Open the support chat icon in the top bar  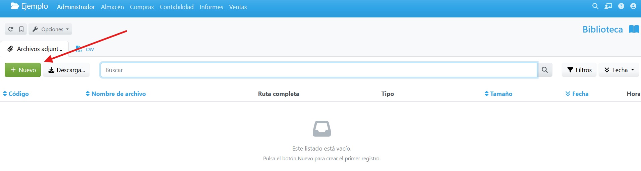[608, 6]
